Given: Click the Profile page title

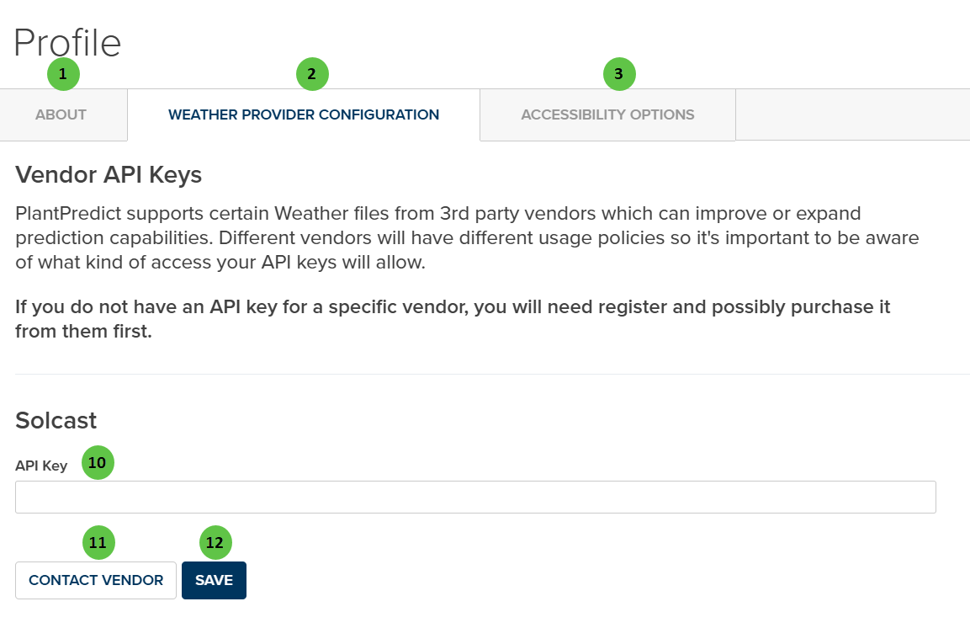Looking at the screenshot, I should [x=66, y=42].
